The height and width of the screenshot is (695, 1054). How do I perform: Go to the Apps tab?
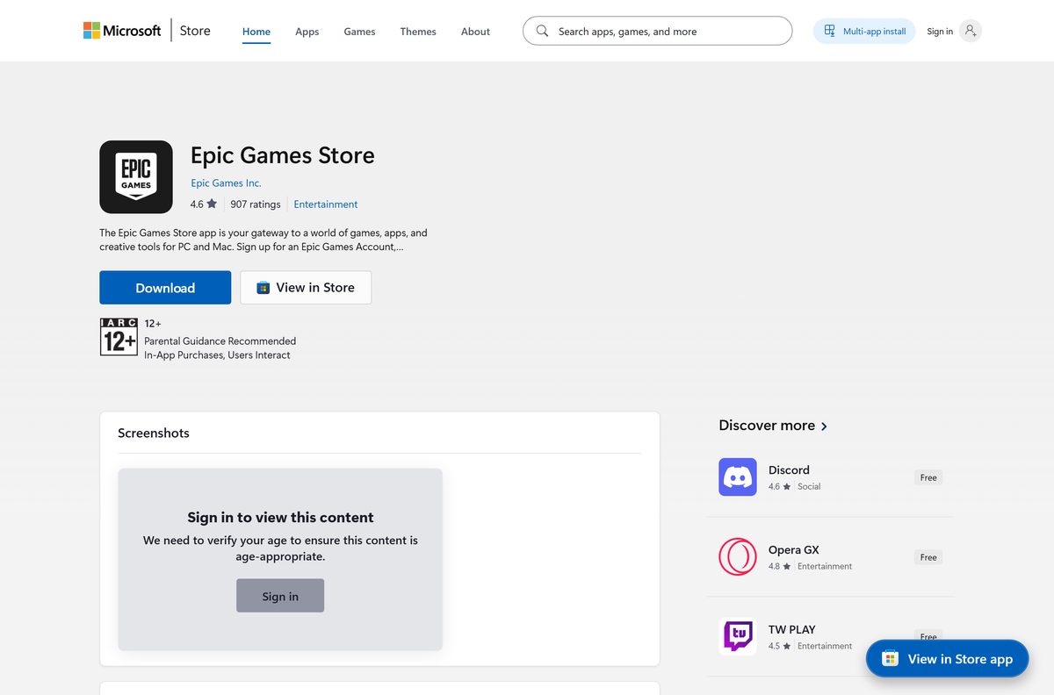(x=307, y=32)
